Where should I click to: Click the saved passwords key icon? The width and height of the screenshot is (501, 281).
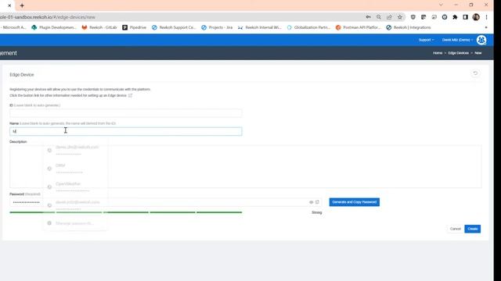coord(368,17)
